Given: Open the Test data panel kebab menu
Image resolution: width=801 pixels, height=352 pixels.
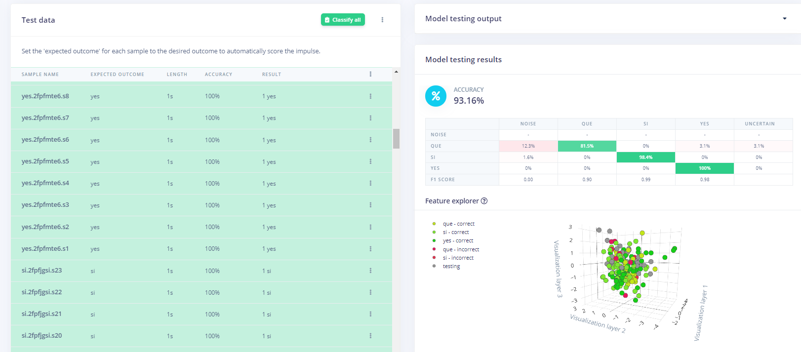Looking at the screenshot, I should pos(382,20).
